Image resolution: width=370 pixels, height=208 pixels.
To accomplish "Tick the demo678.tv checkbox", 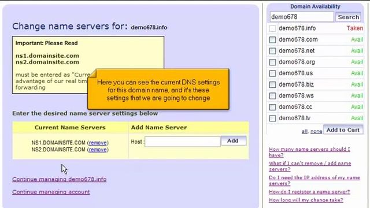I will (x=272, y=118).
